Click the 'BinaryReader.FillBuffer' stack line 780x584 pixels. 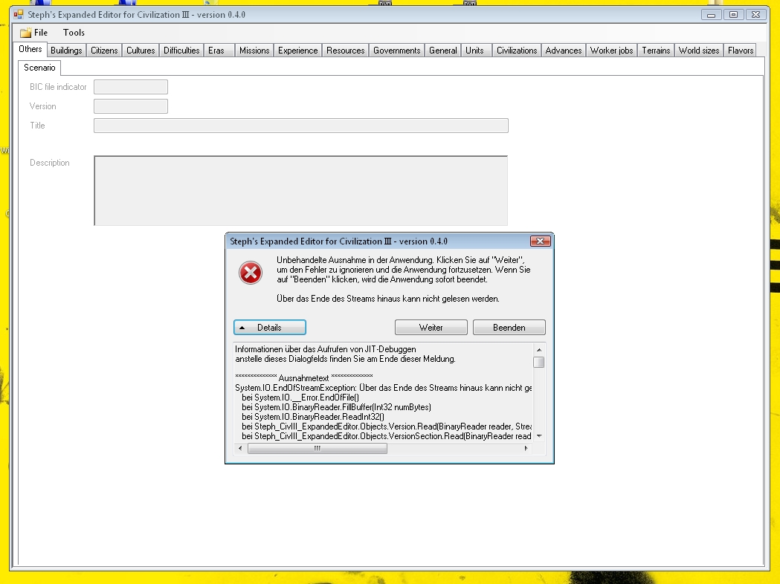(336, 407)
